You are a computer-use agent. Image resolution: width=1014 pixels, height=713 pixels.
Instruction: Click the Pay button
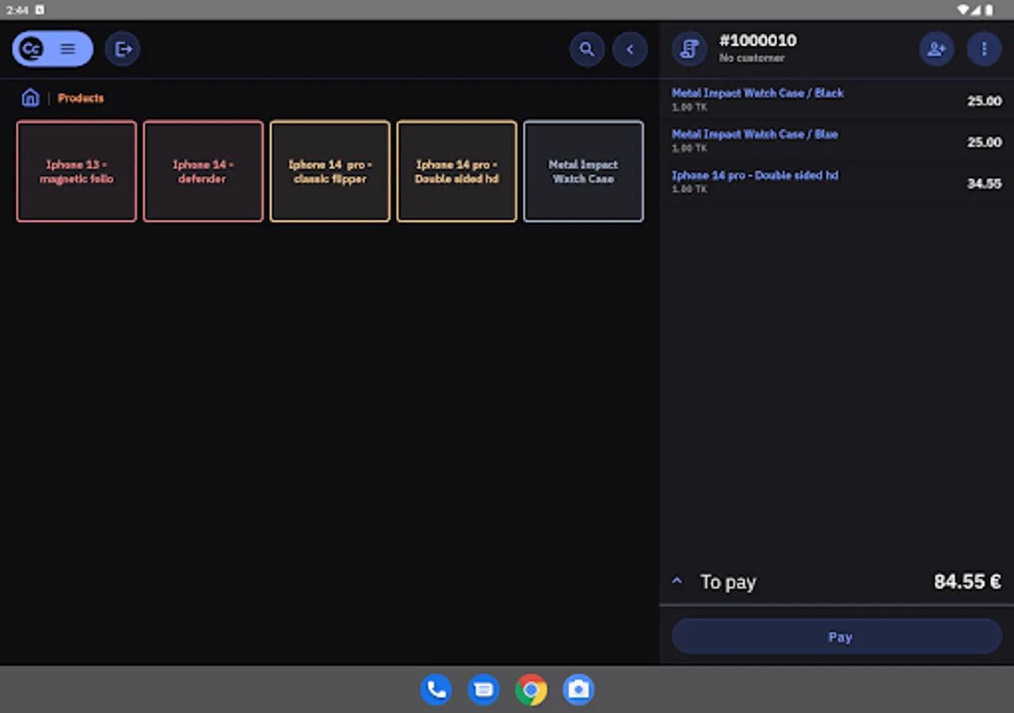pyautogui.click(x=837, y=637)
